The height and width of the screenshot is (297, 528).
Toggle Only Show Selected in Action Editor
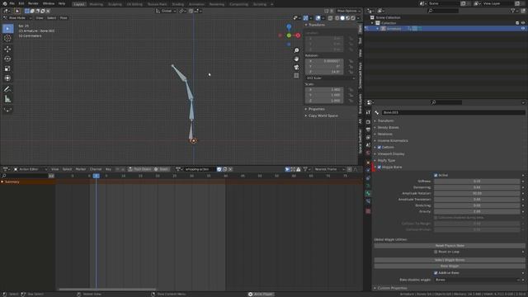(287, 169)
